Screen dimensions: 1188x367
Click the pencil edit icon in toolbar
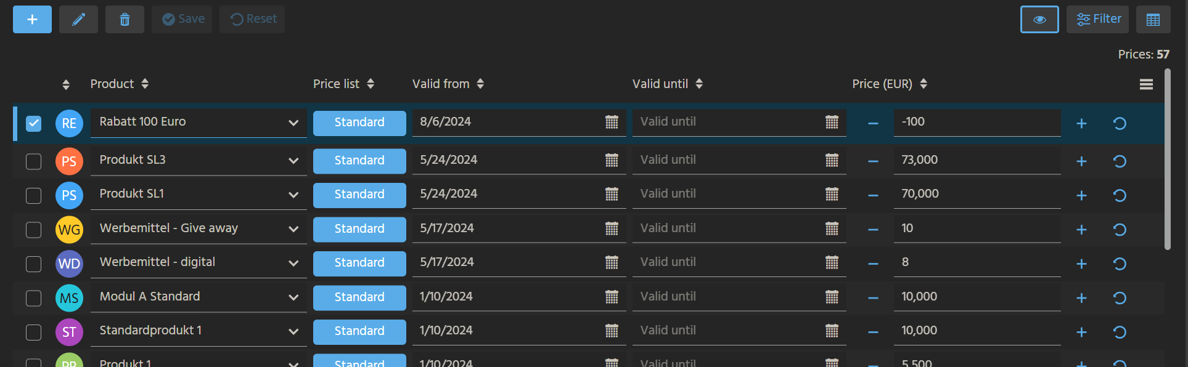pyautogui.click(x=78, y=20)
